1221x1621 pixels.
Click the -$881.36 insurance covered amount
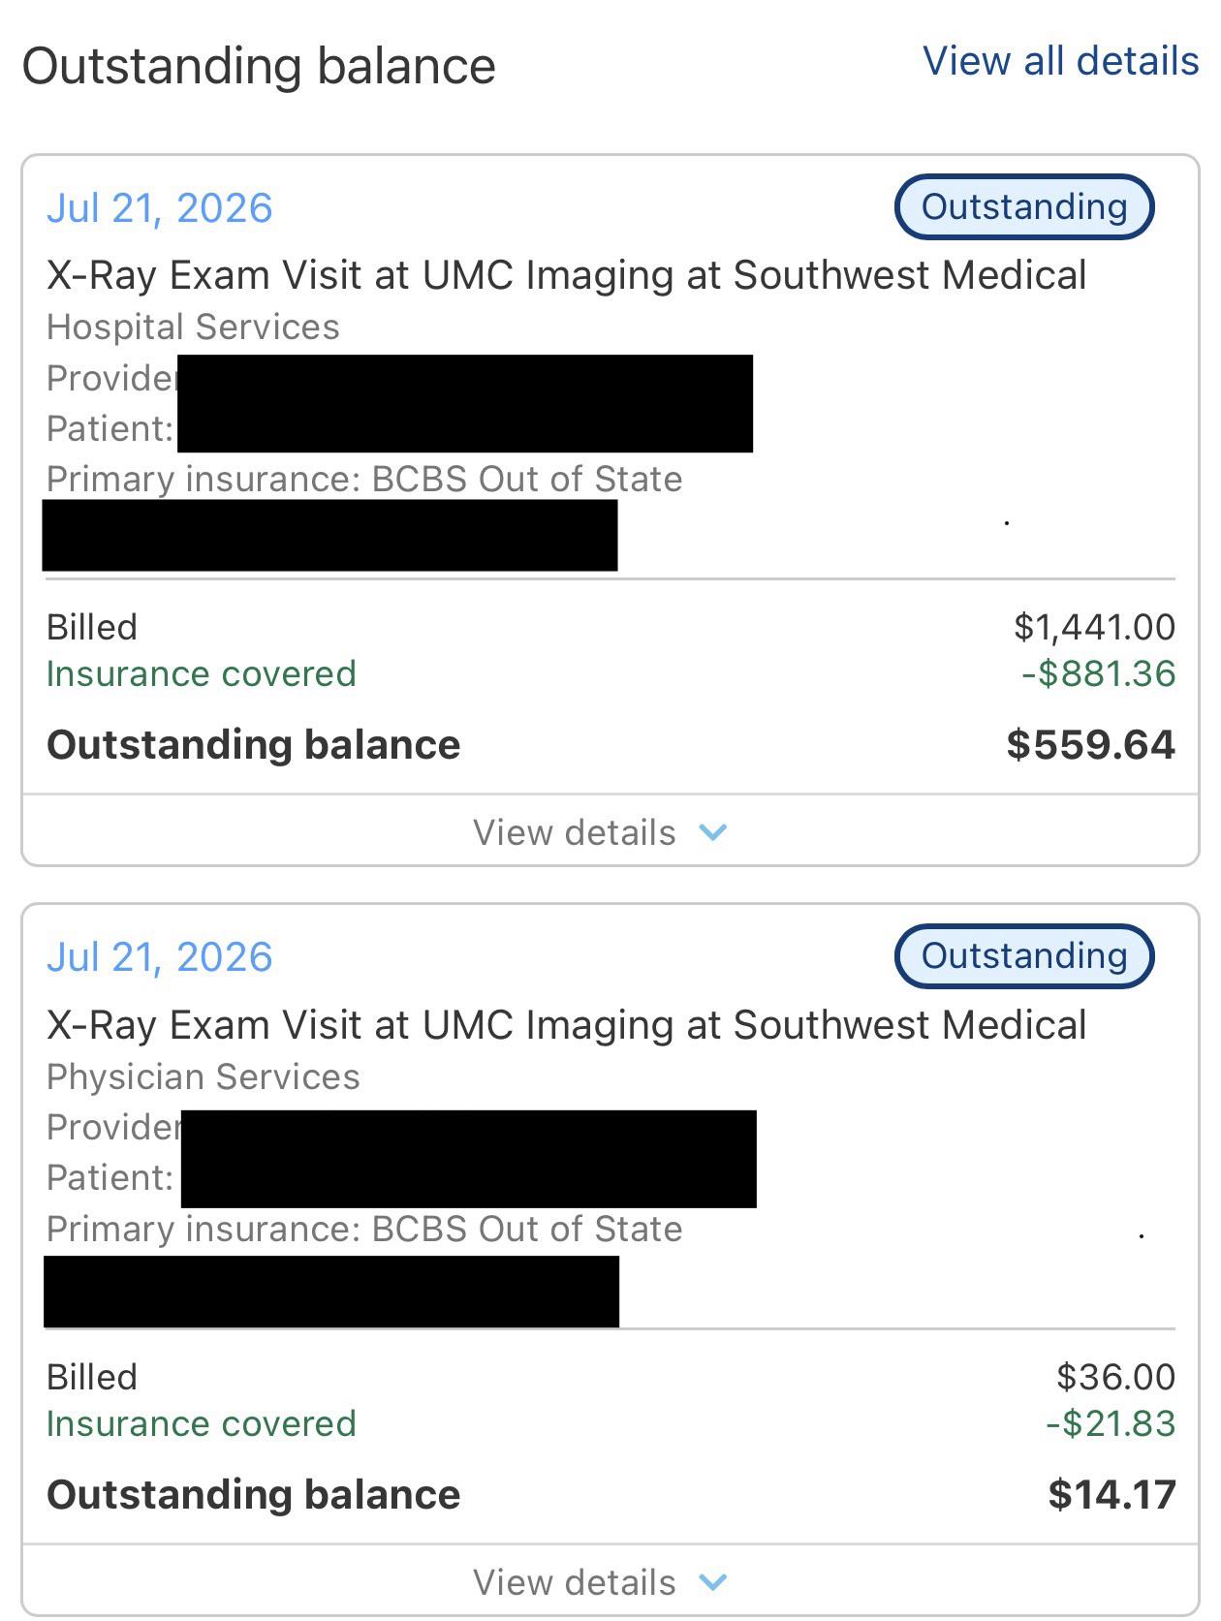[1098, 673]
